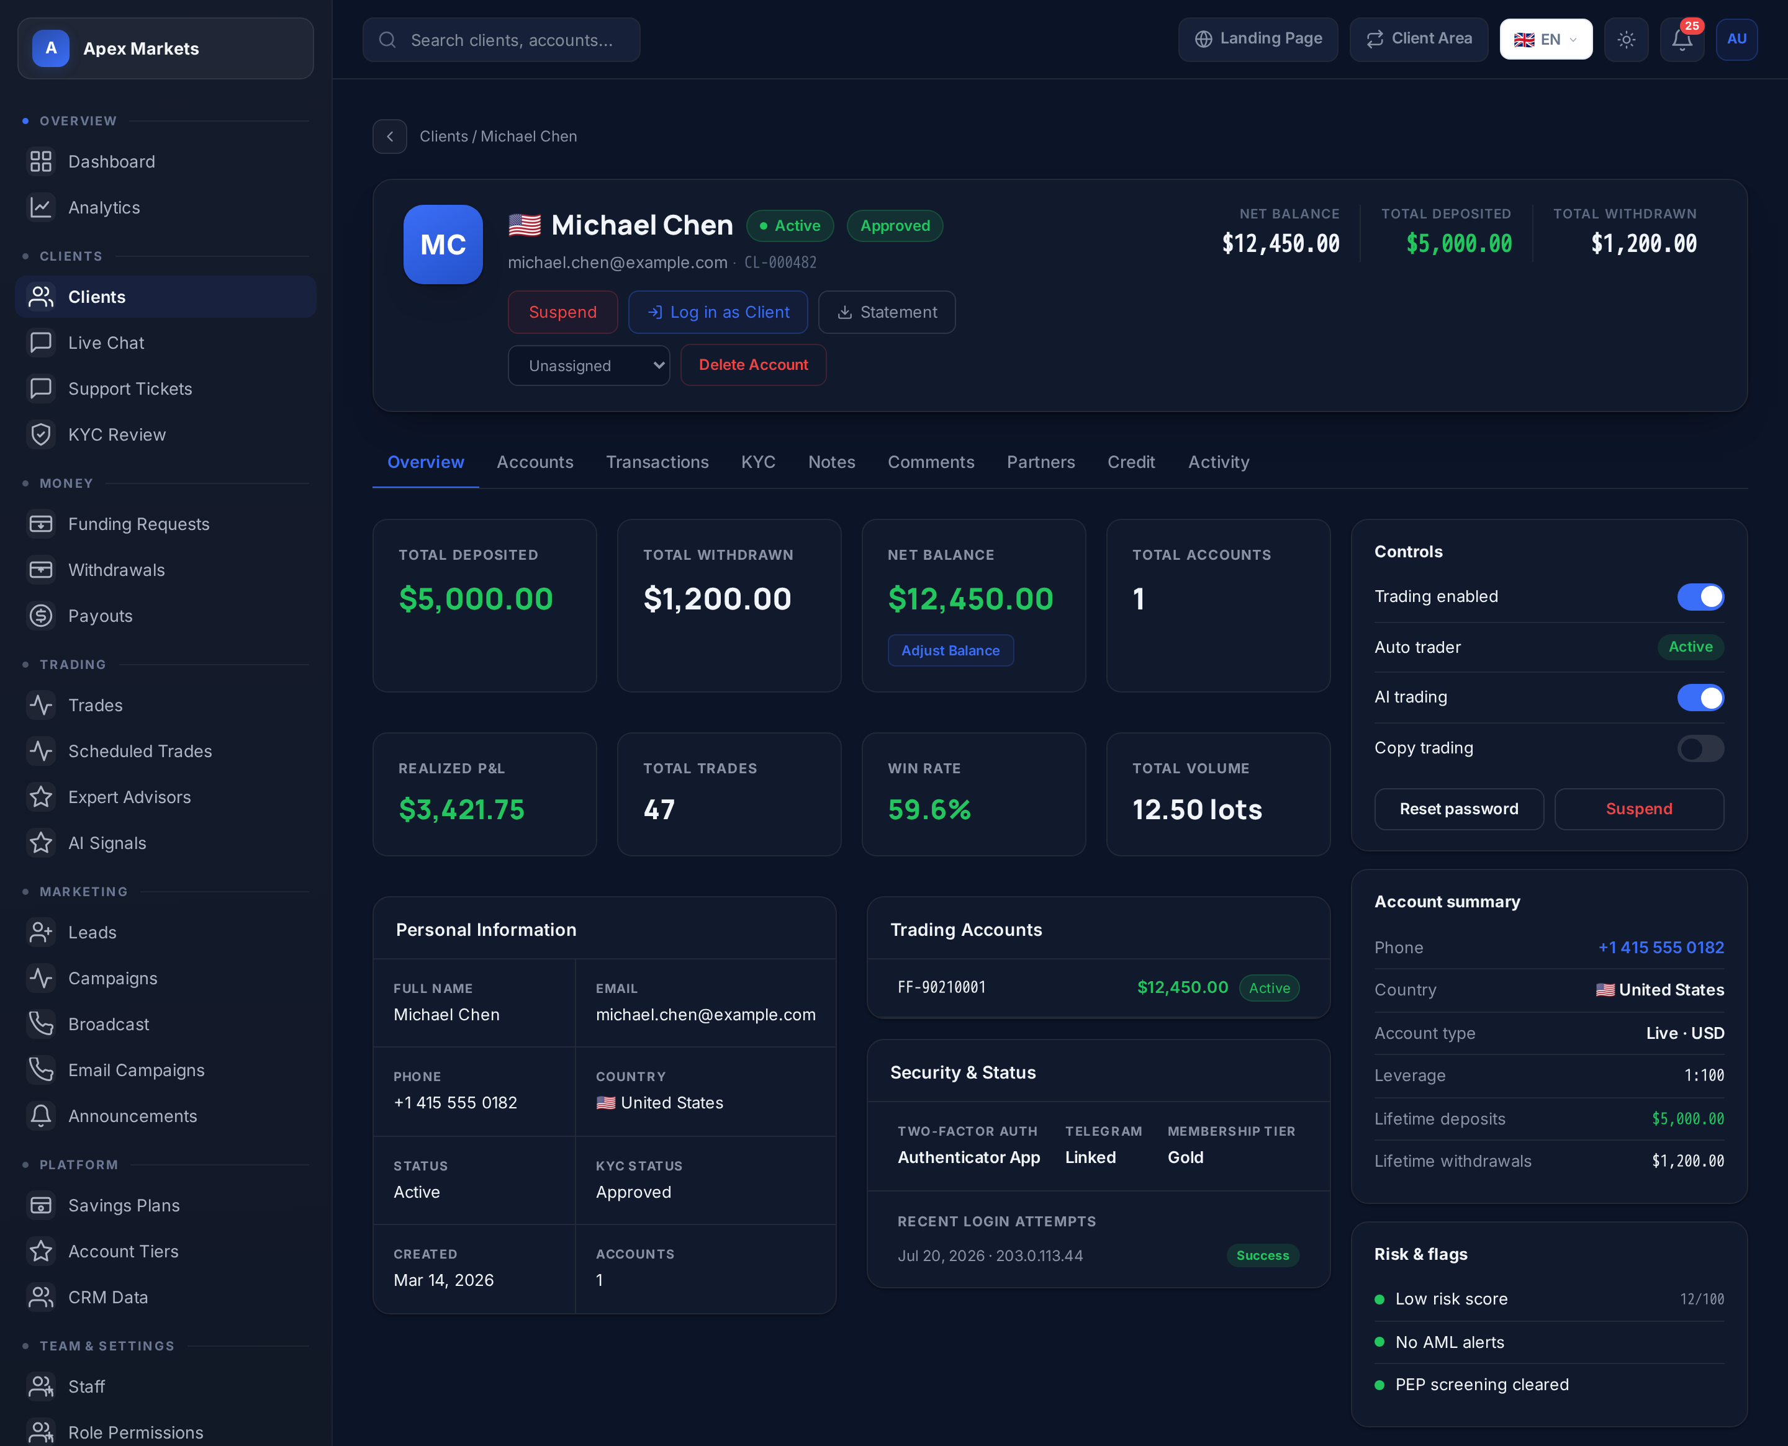This screenshot has height=1446, width=1788.
Task: Switch to the Notes tab
Action: point(831,462)
